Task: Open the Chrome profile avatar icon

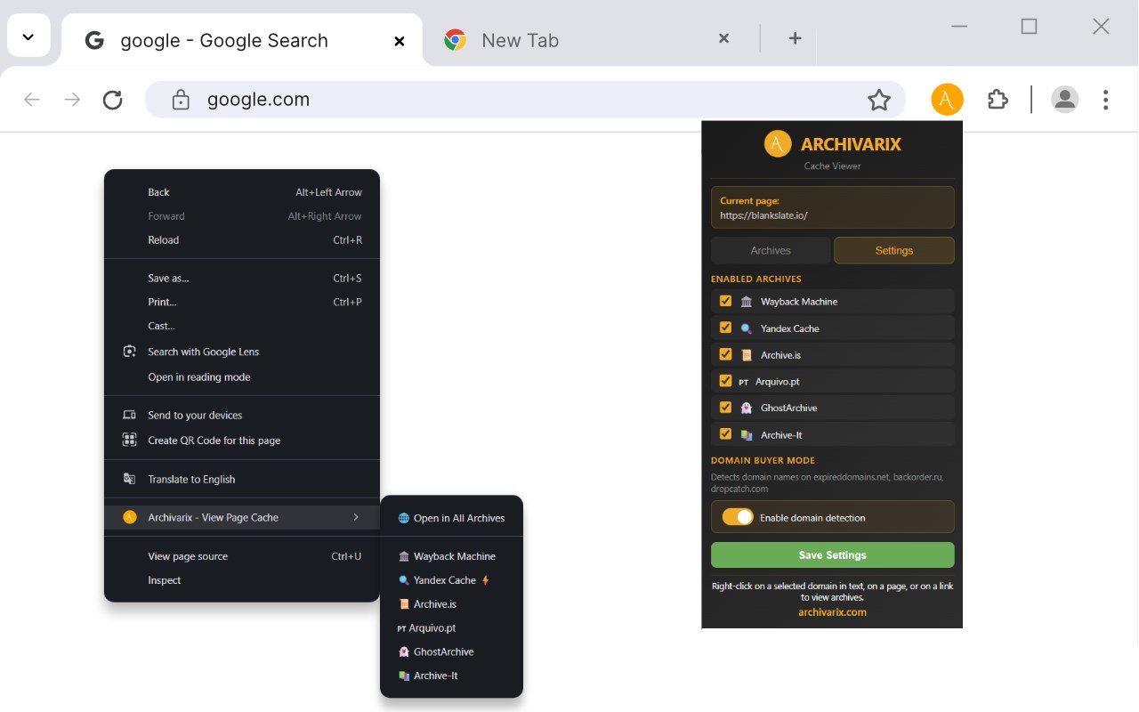Action: [1064, 100]
